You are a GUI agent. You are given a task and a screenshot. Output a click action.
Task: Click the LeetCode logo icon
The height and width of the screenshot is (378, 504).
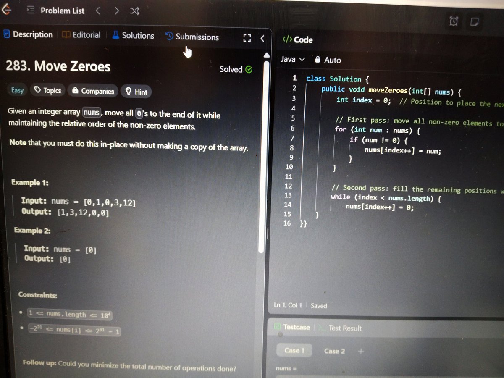(6, 10)
